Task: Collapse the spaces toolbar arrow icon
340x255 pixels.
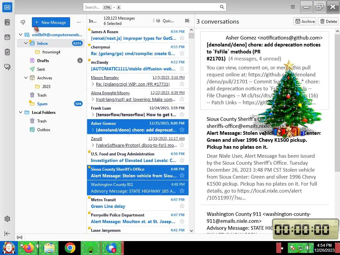Action: tap(7, 233)
